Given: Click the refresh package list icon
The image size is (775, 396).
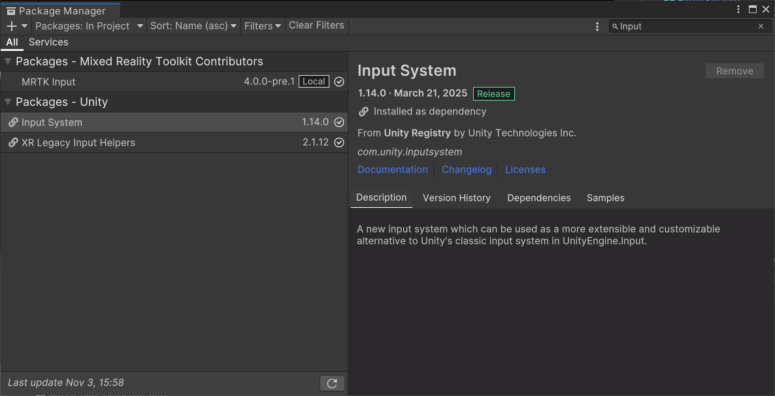Looking at the screenshot, I should tap(332, 384).
